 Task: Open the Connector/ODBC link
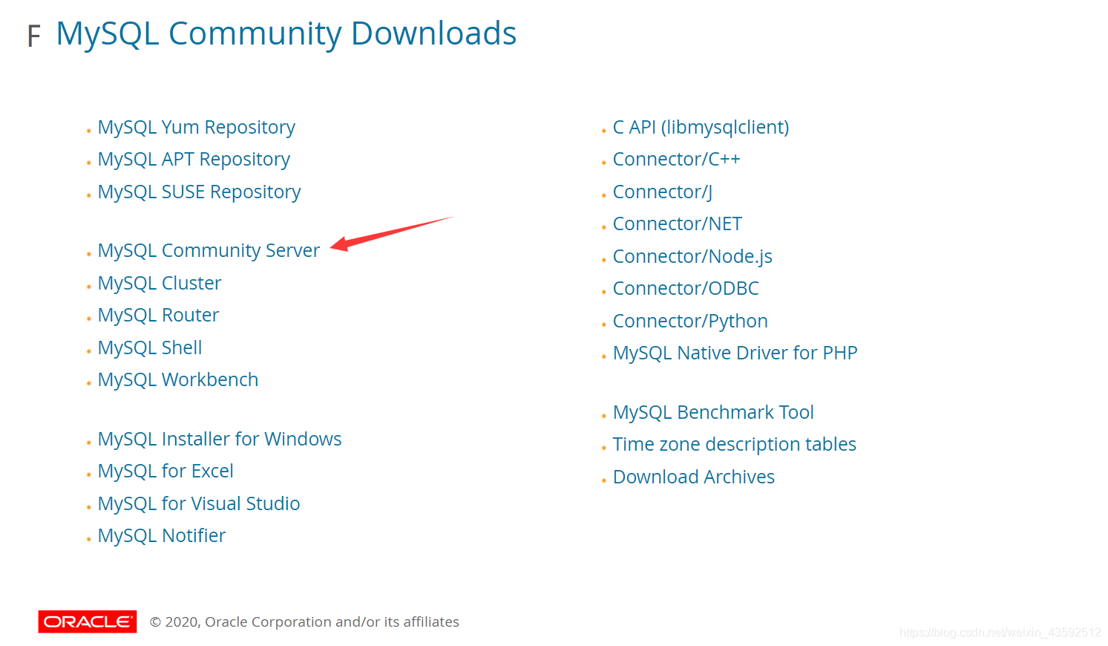(686, 289)
